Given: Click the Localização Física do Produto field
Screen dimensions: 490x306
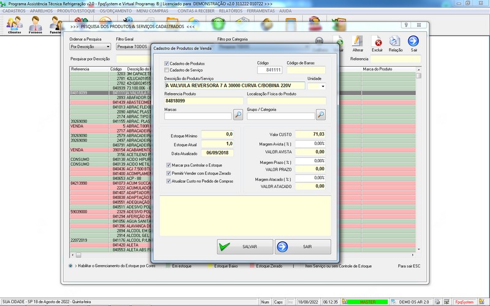Looking at the screenshot, I should point(286,101).
